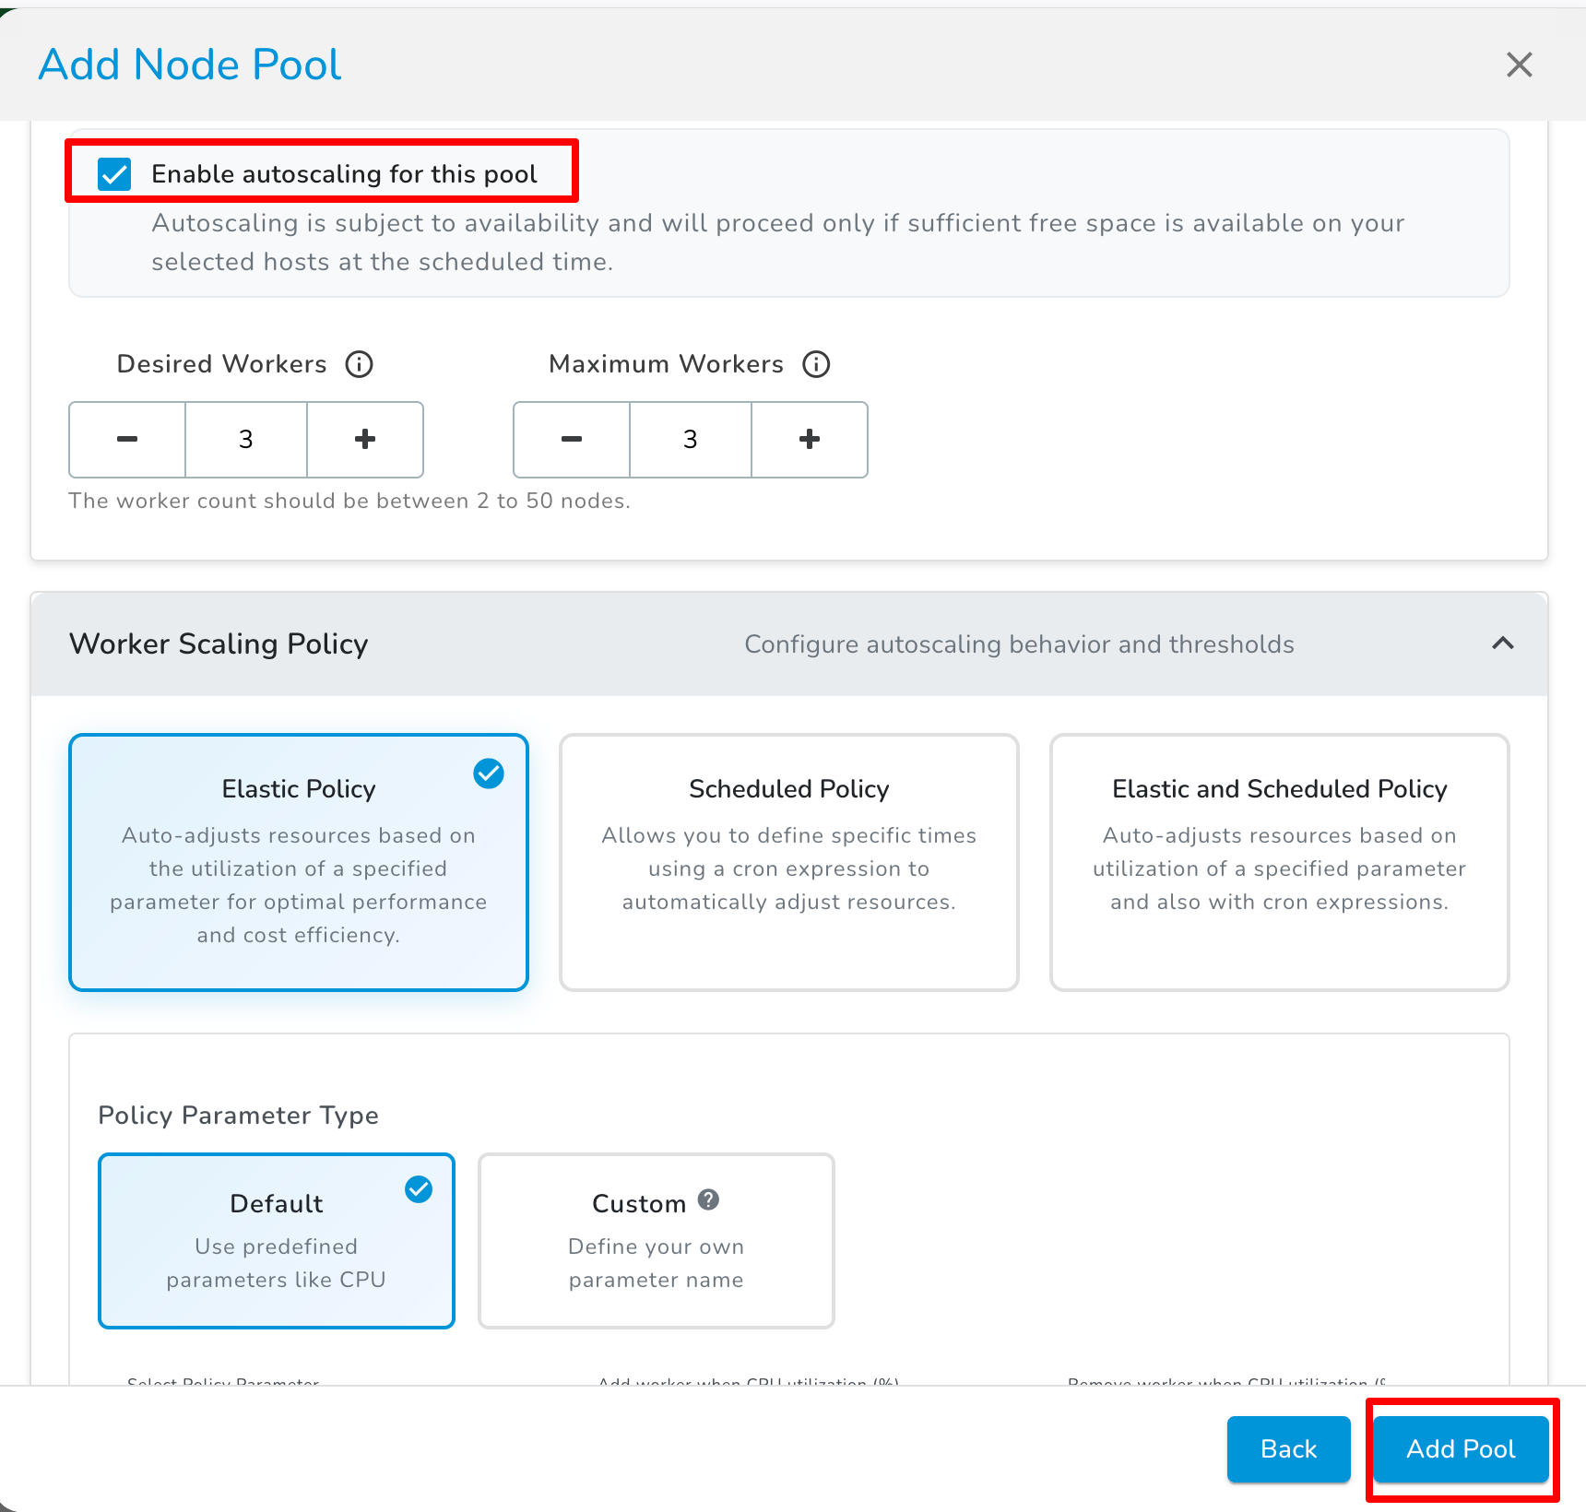Increase Desired Workers with plus button
Image resolution: width=1586 pixels, height=1512 pixels.
tap(365, 440)
